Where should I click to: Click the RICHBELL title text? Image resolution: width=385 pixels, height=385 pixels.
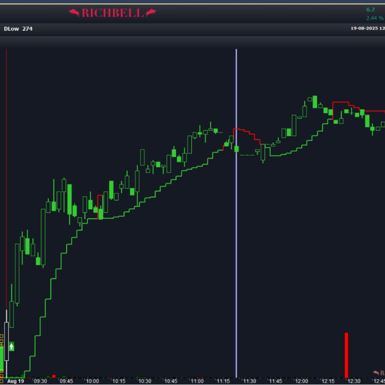click(x=112, y=13)
